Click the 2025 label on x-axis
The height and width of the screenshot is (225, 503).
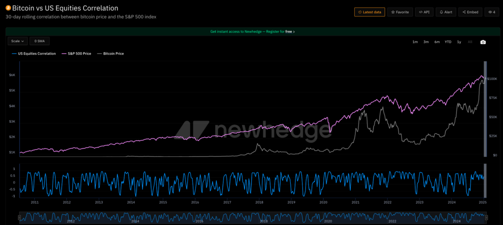tap(483, 202)
